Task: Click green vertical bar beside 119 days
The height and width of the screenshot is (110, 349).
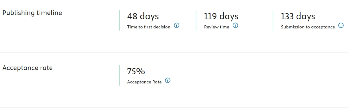Action: [196, 20]
